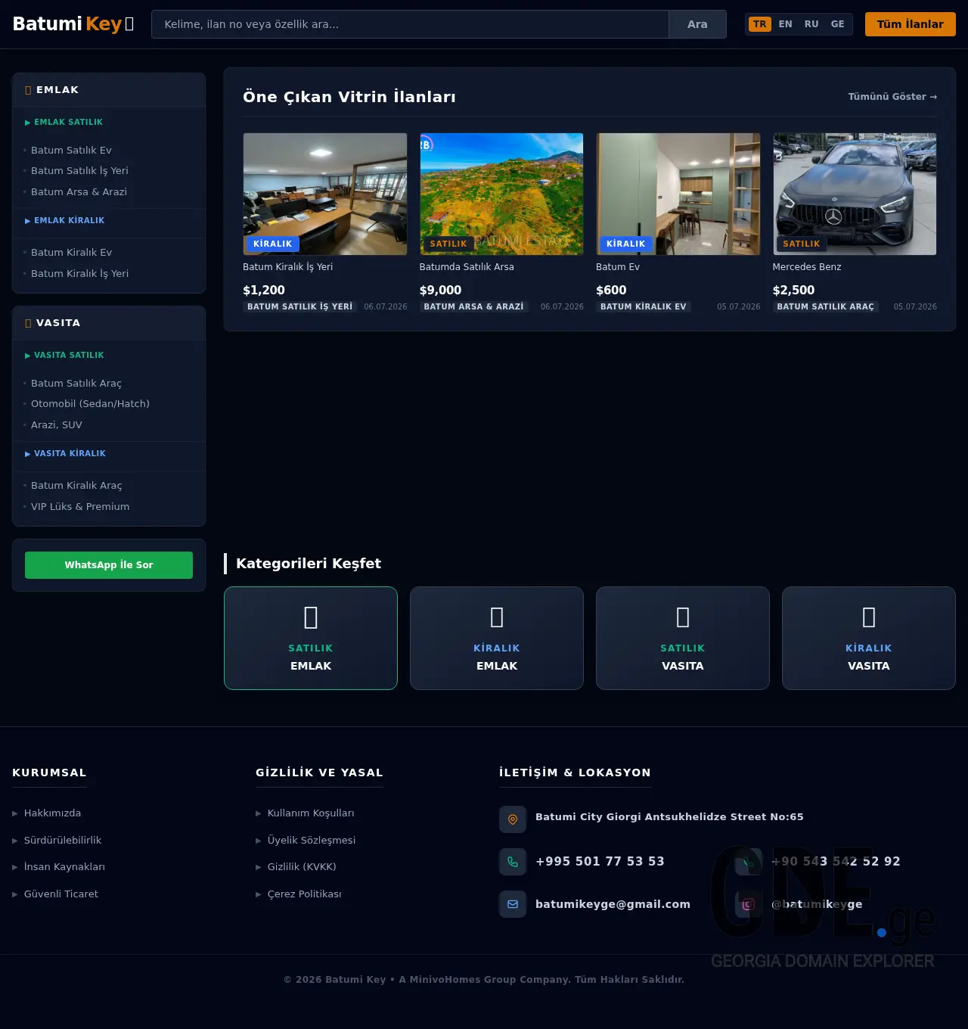
Task: Click the $1,200 listing price
Action: 264,291
